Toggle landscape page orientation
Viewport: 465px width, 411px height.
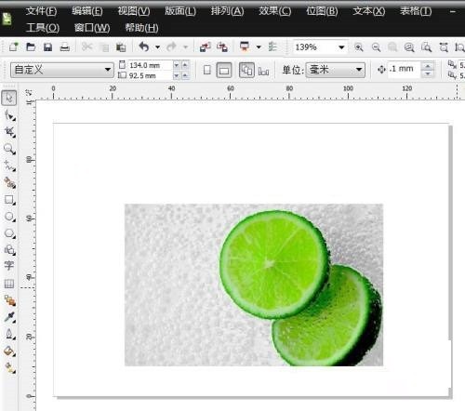coord(224,70)
